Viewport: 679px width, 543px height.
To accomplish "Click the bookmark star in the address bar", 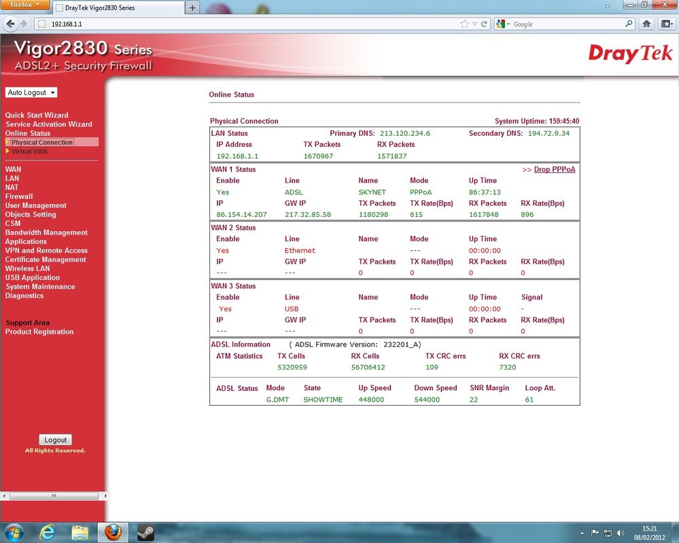I will (464, 24).
